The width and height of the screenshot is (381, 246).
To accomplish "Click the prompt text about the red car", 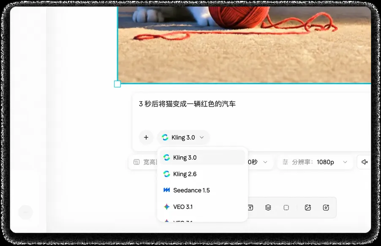I will coord(187,104).
